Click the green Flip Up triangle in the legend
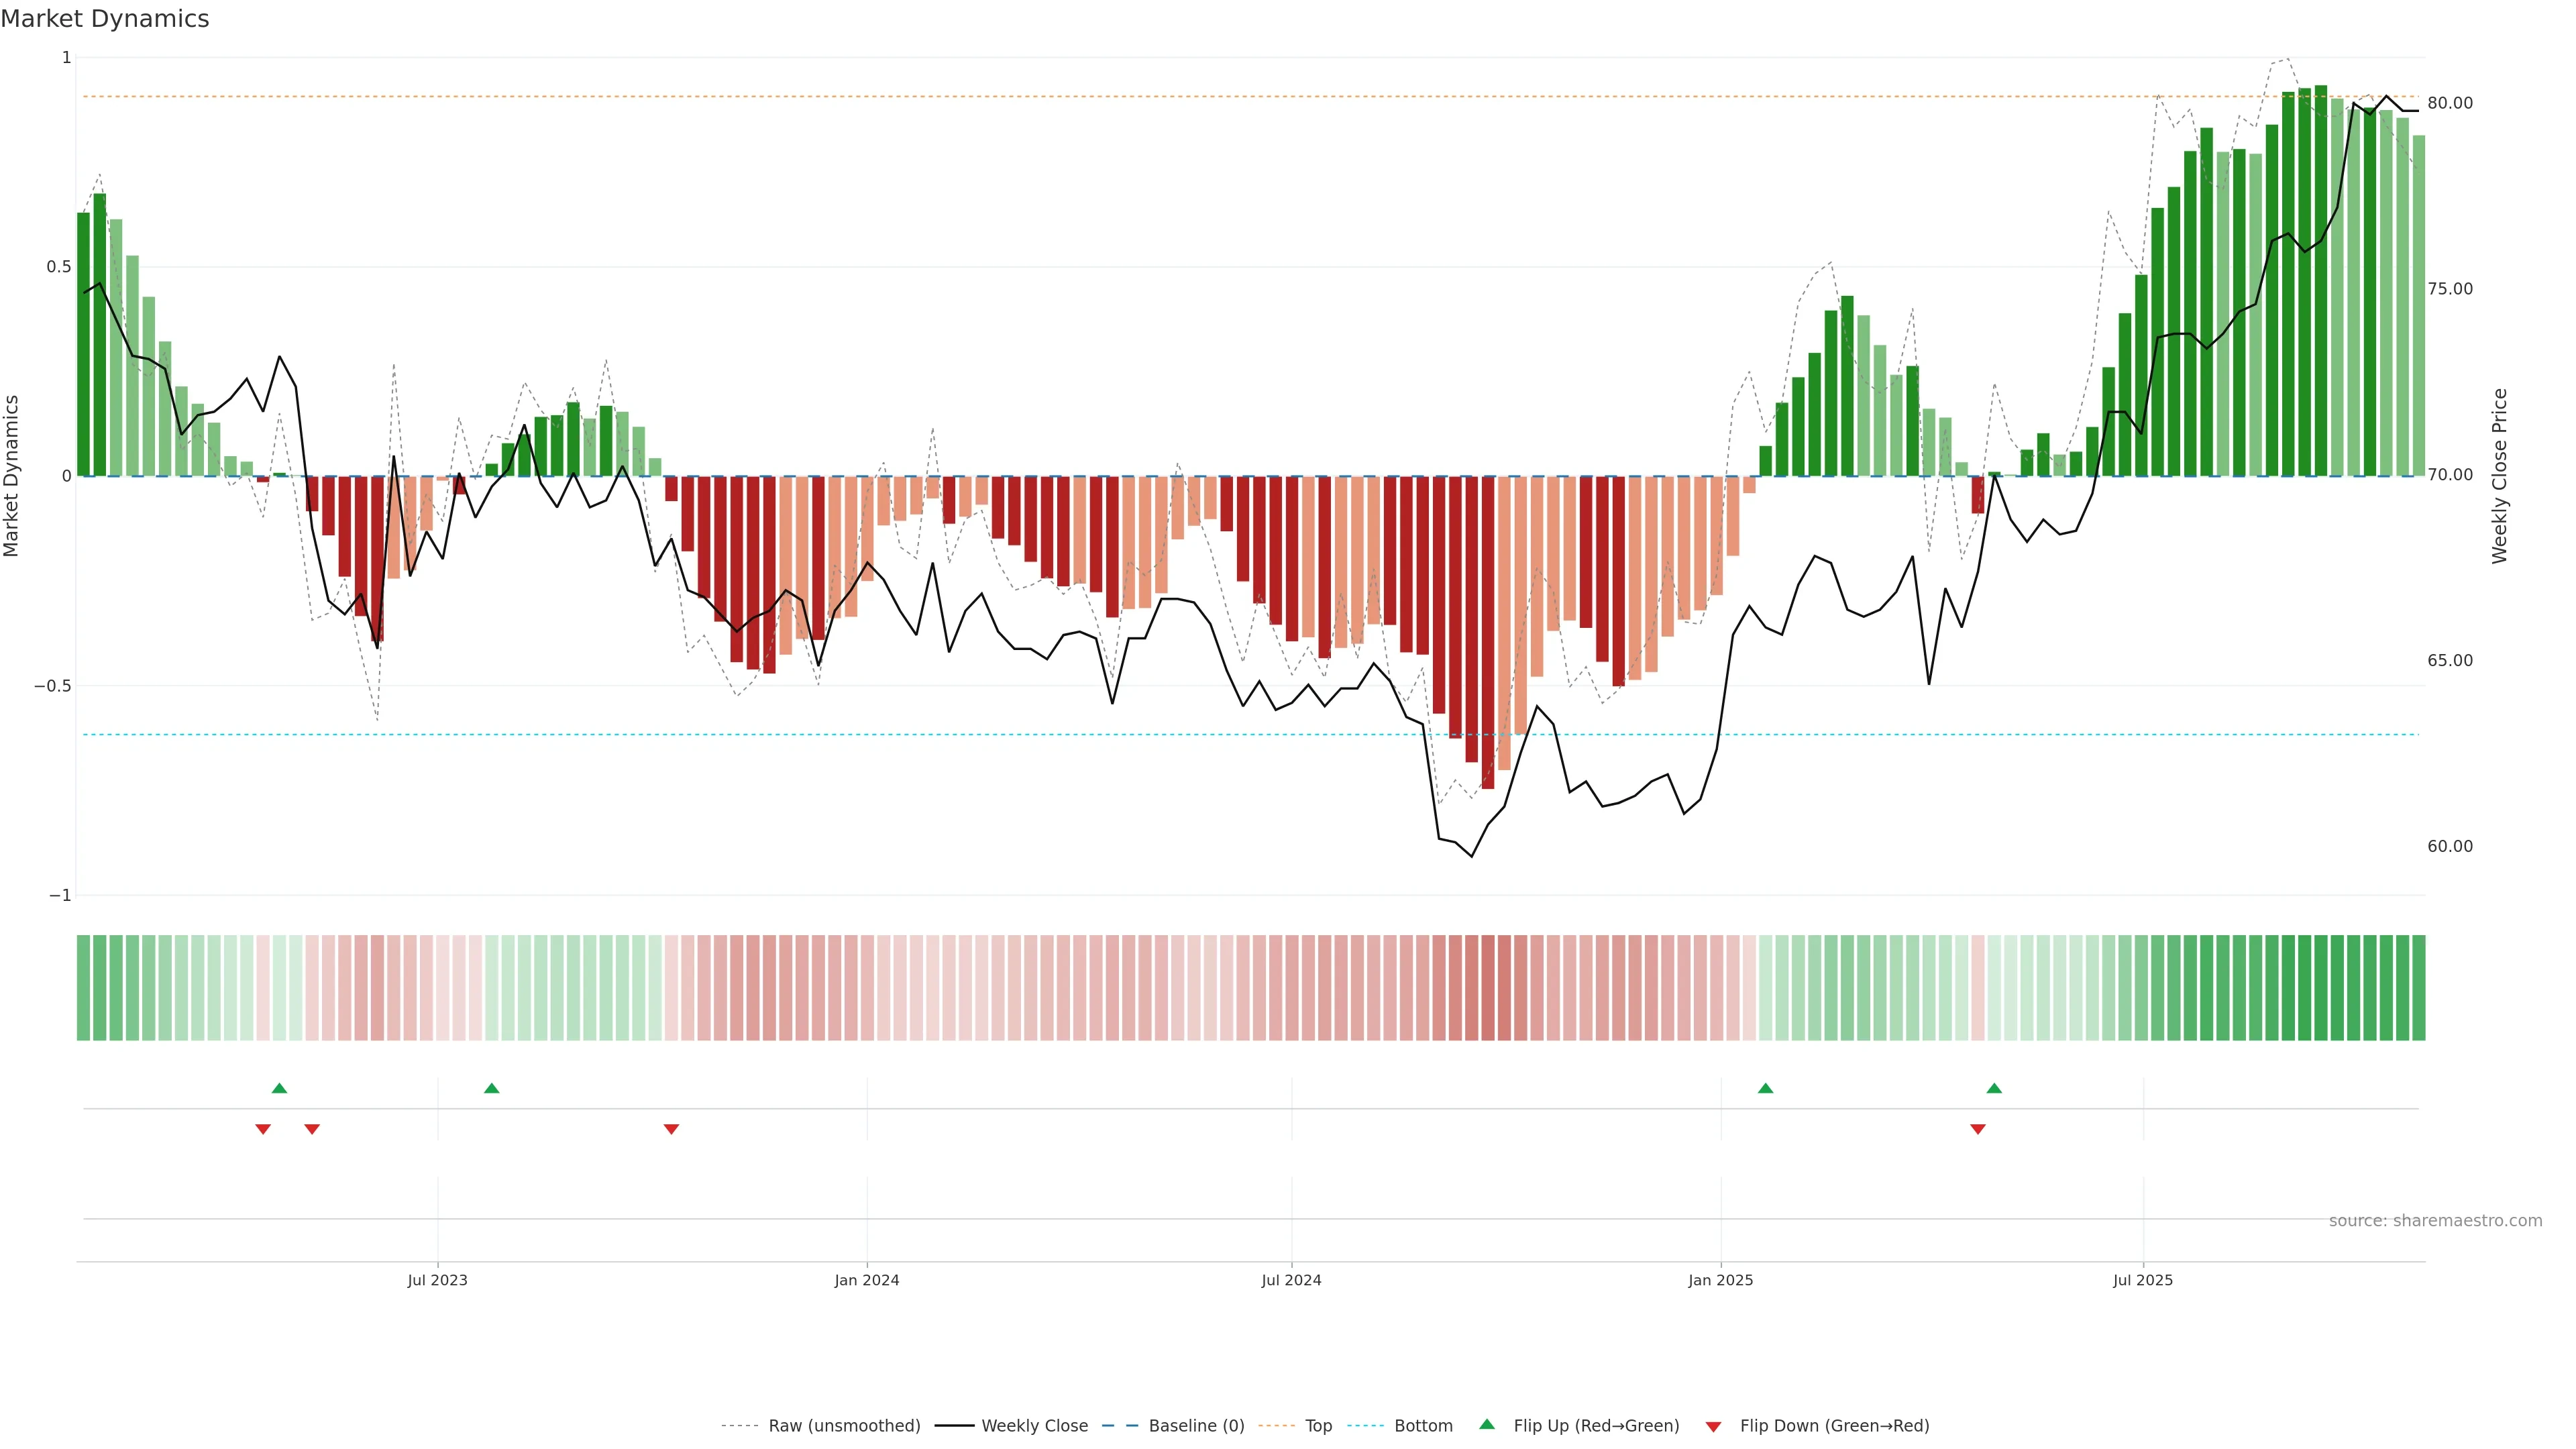This screenshot has width=2576, height=1449. coord(1487,1424)
